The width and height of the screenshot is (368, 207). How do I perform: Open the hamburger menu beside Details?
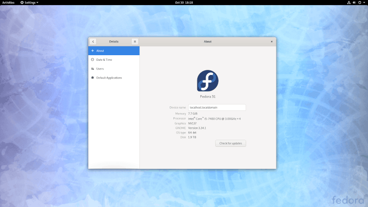(x=135, y=41)
